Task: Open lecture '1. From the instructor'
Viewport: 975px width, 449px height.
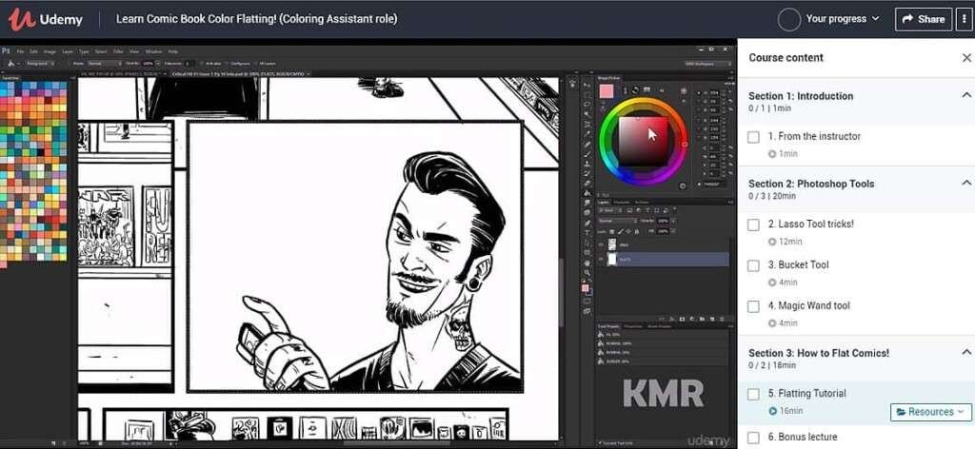Action: pos(815,137)
